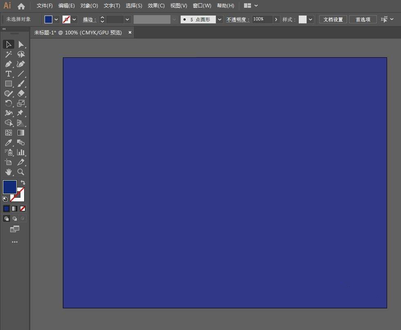
Task: Open 文件(F) menu
Action: pyautogui.click(x=45, y=6)
